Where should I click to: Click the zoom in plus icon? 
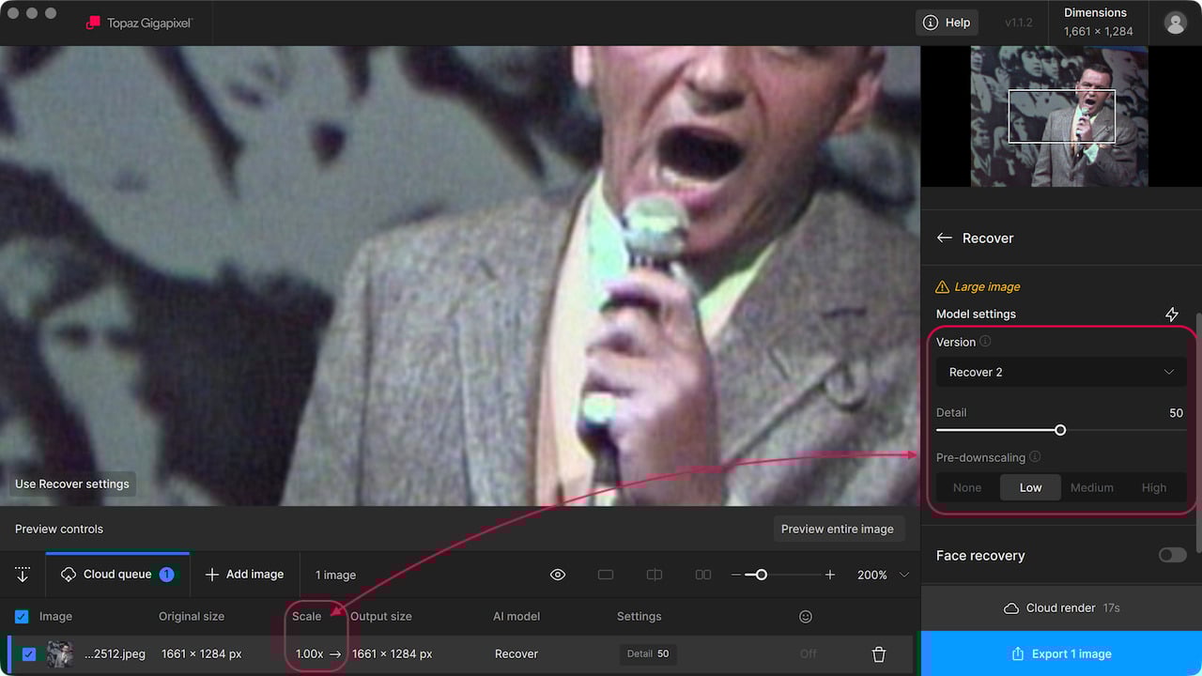830,575
